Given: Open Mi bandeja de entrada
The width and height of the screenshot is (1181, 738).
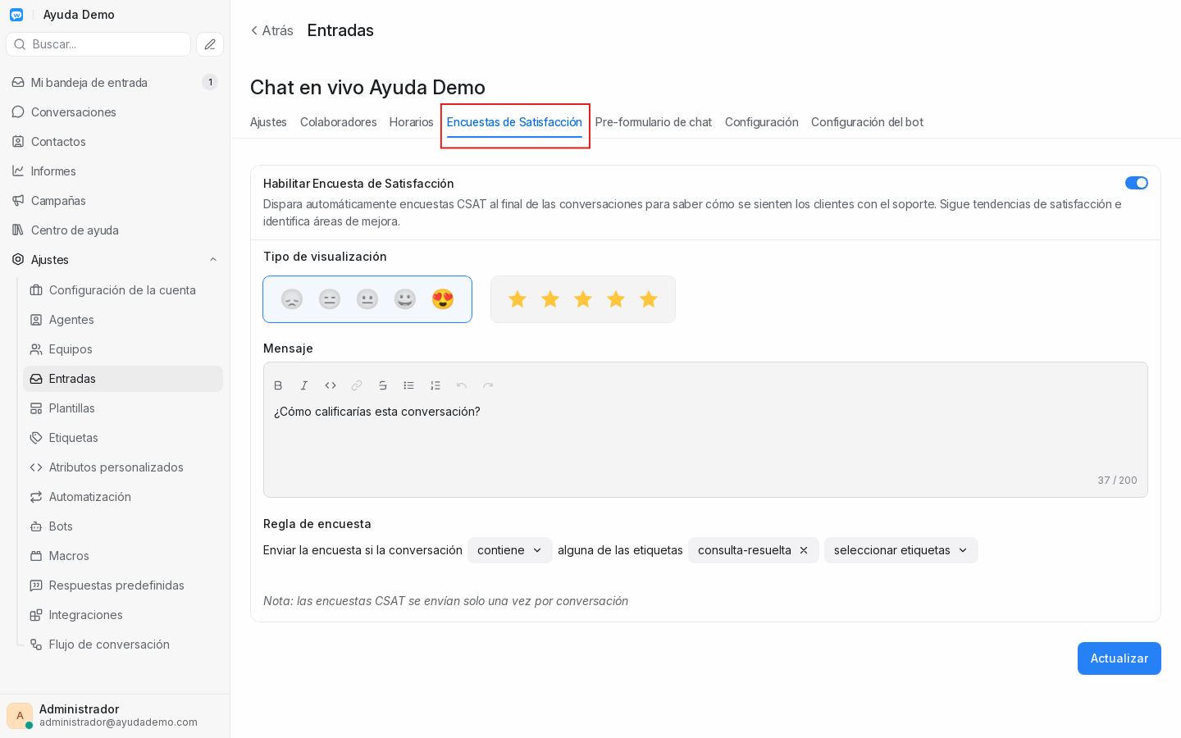Looking at the screenshot, I should [115, 82].
